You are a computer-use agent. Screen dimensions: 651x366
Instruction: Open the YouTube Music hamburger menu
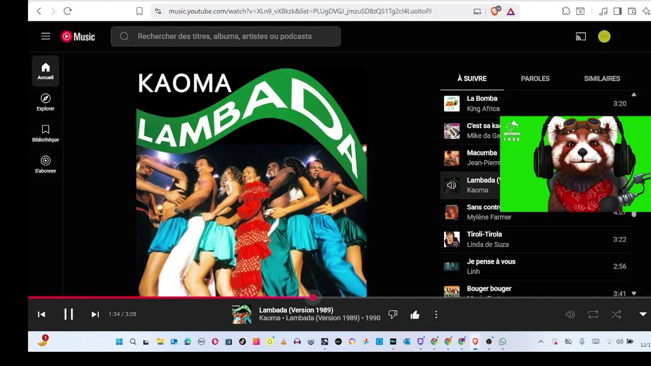(46, 36)
